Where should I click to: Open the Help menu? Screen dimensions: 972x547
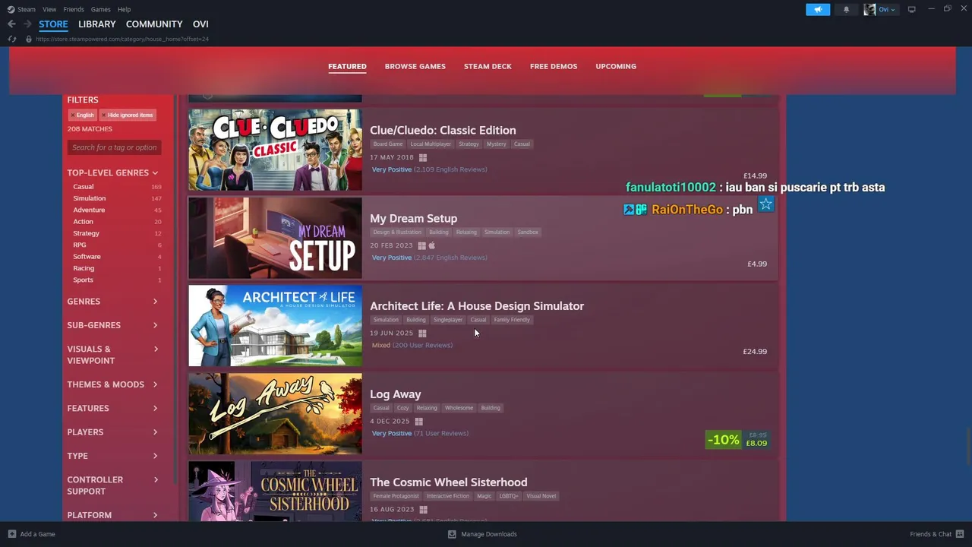(124, 9)
